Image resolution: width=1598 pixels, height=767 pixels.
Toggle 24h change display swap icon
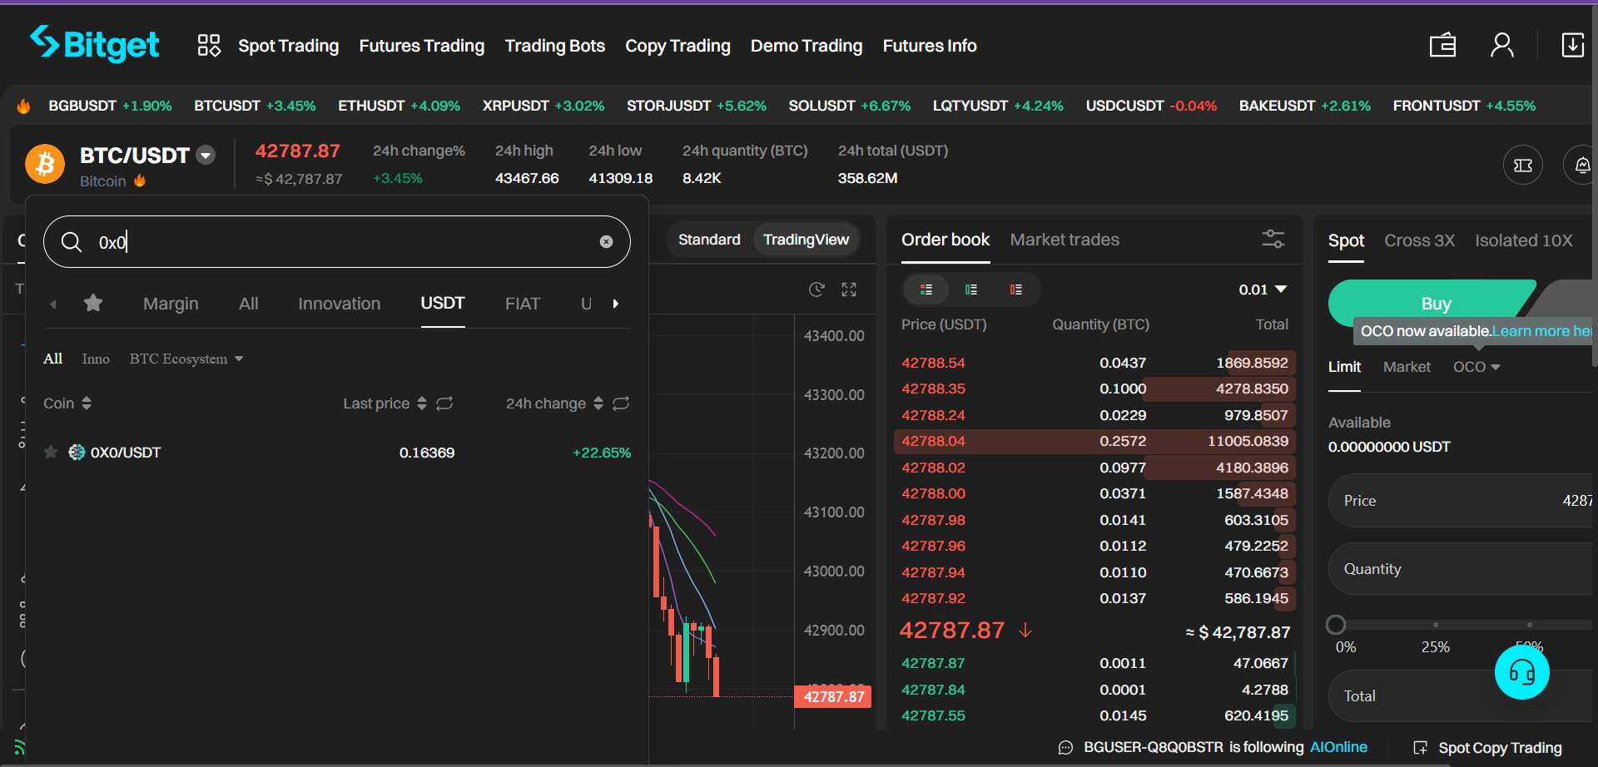click(621, 403)
